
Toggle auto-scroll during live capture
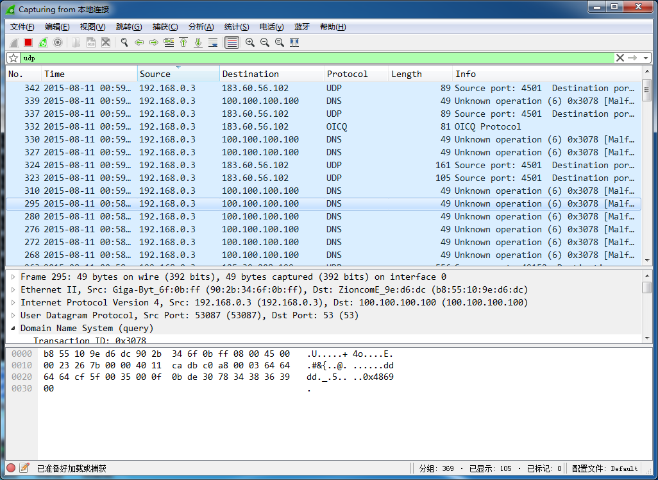213,42
